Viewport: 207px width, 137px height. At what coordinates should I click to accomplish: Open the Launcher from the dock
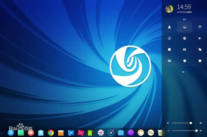11,133
